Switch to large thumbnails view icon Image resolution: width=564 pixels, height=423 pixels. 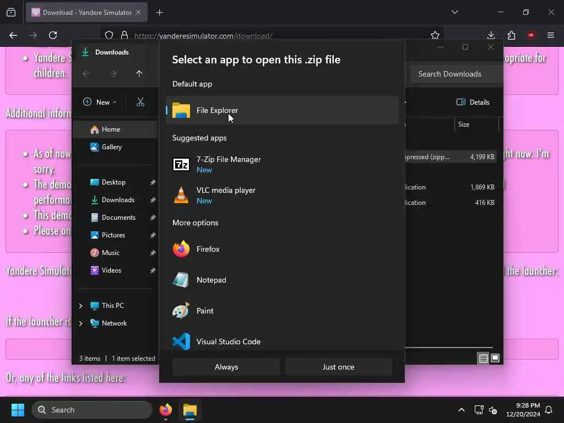(495, 358)
